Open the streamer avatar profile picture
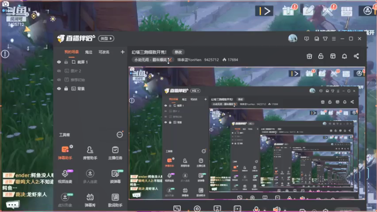The image size is (377, 212). click(293, 39)
